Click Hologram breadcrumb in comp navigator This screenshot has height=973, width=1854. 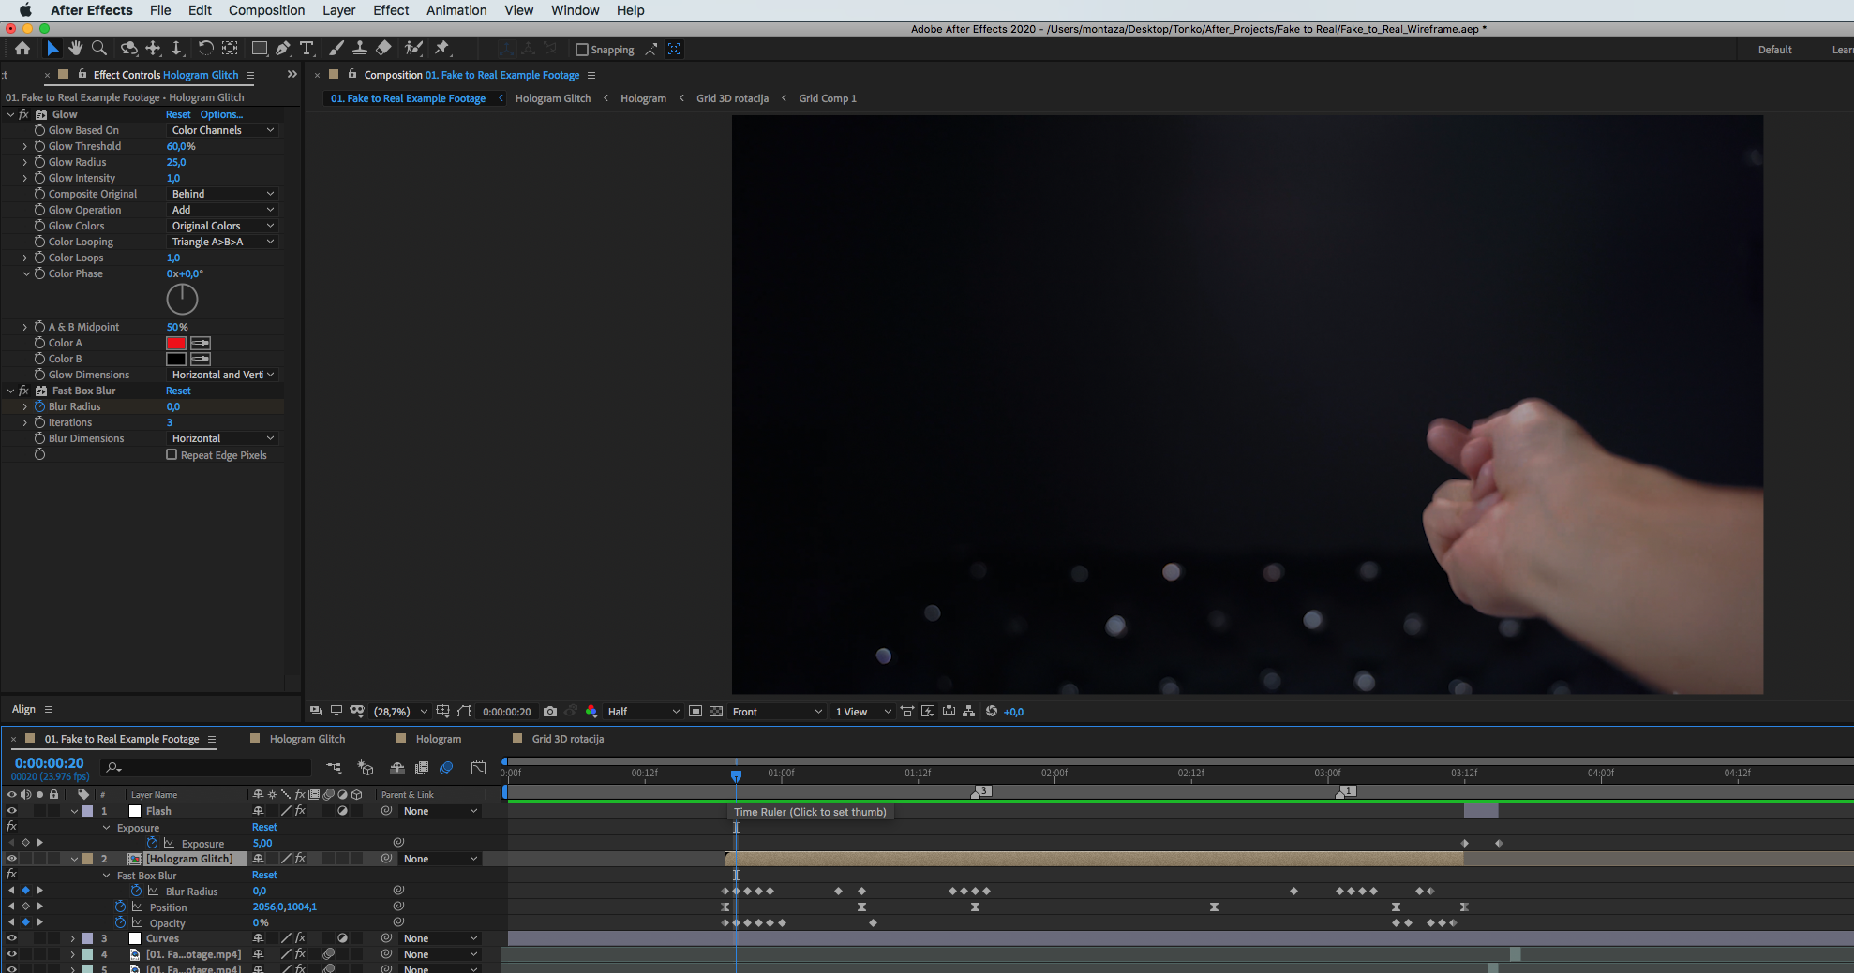(x=643, y=98)
